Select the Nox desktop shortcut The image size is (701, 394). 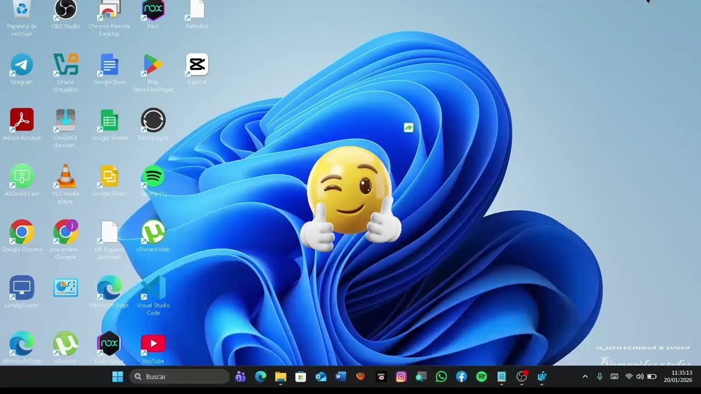pyautogui.click(x=153, y=10)
